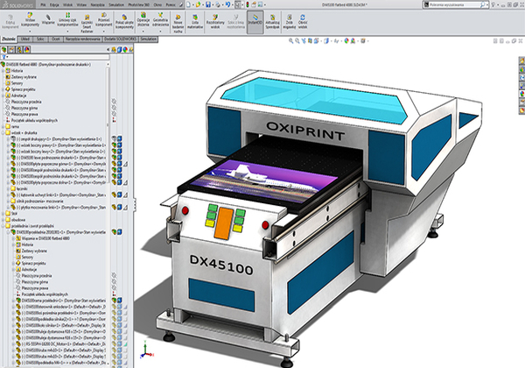Click the New document icon
Image resolution: width=525 pixels, height=368 pixels.
188,4
